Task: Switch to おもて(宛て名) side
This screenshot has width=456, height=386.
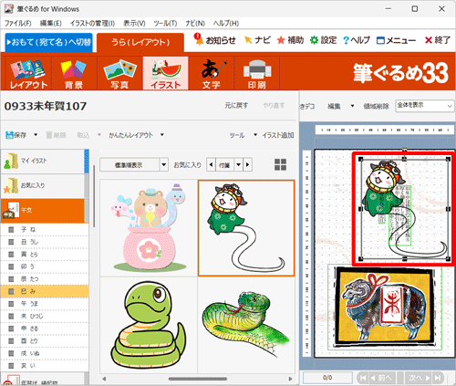Action: click(x=48, y=42)
